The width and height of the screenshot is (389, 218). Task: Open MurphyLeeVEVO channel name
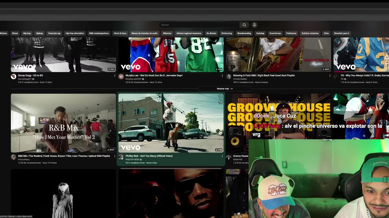pyautogui.click(x=133, y=79)
